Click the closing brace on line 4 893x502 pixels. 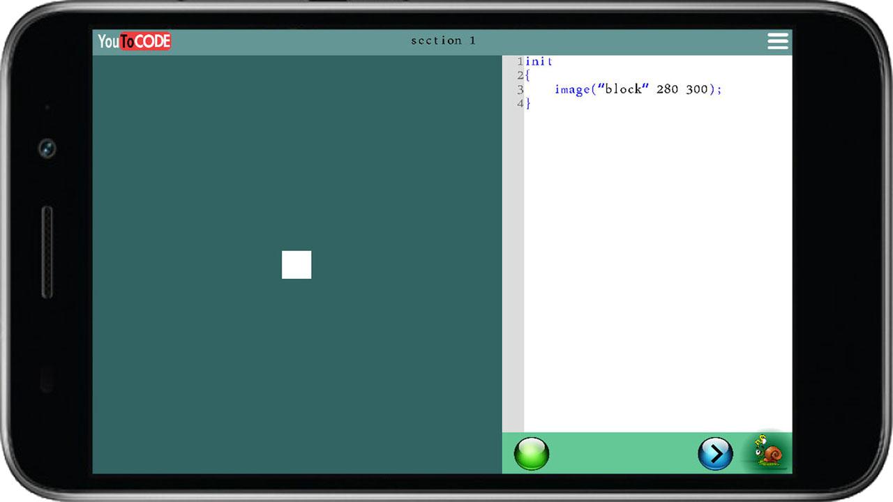click(x=528, y=104)
